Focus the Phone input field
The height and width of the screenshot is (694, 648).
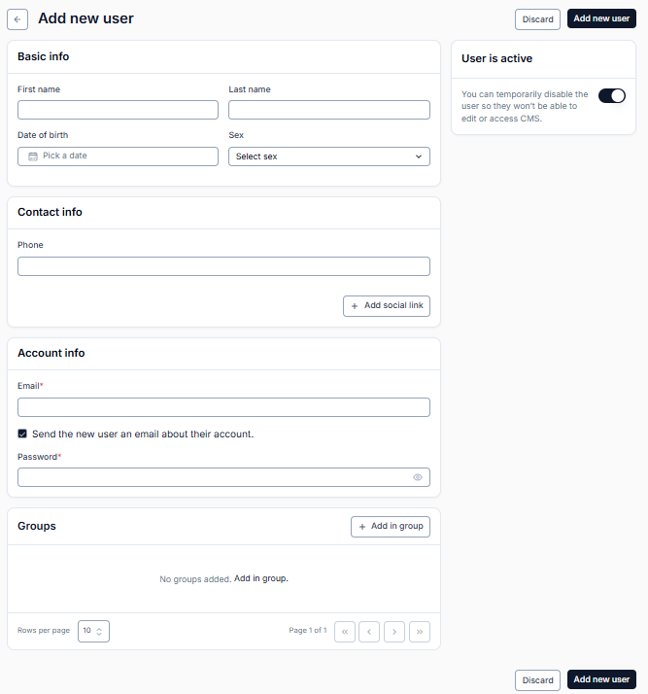click(x=223, y=266)
